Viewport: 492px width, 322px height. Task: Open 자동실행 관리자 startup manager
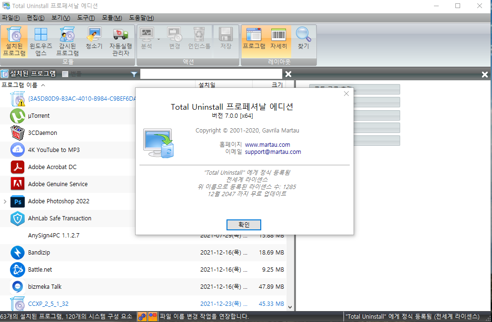click(x=121, y=41)
